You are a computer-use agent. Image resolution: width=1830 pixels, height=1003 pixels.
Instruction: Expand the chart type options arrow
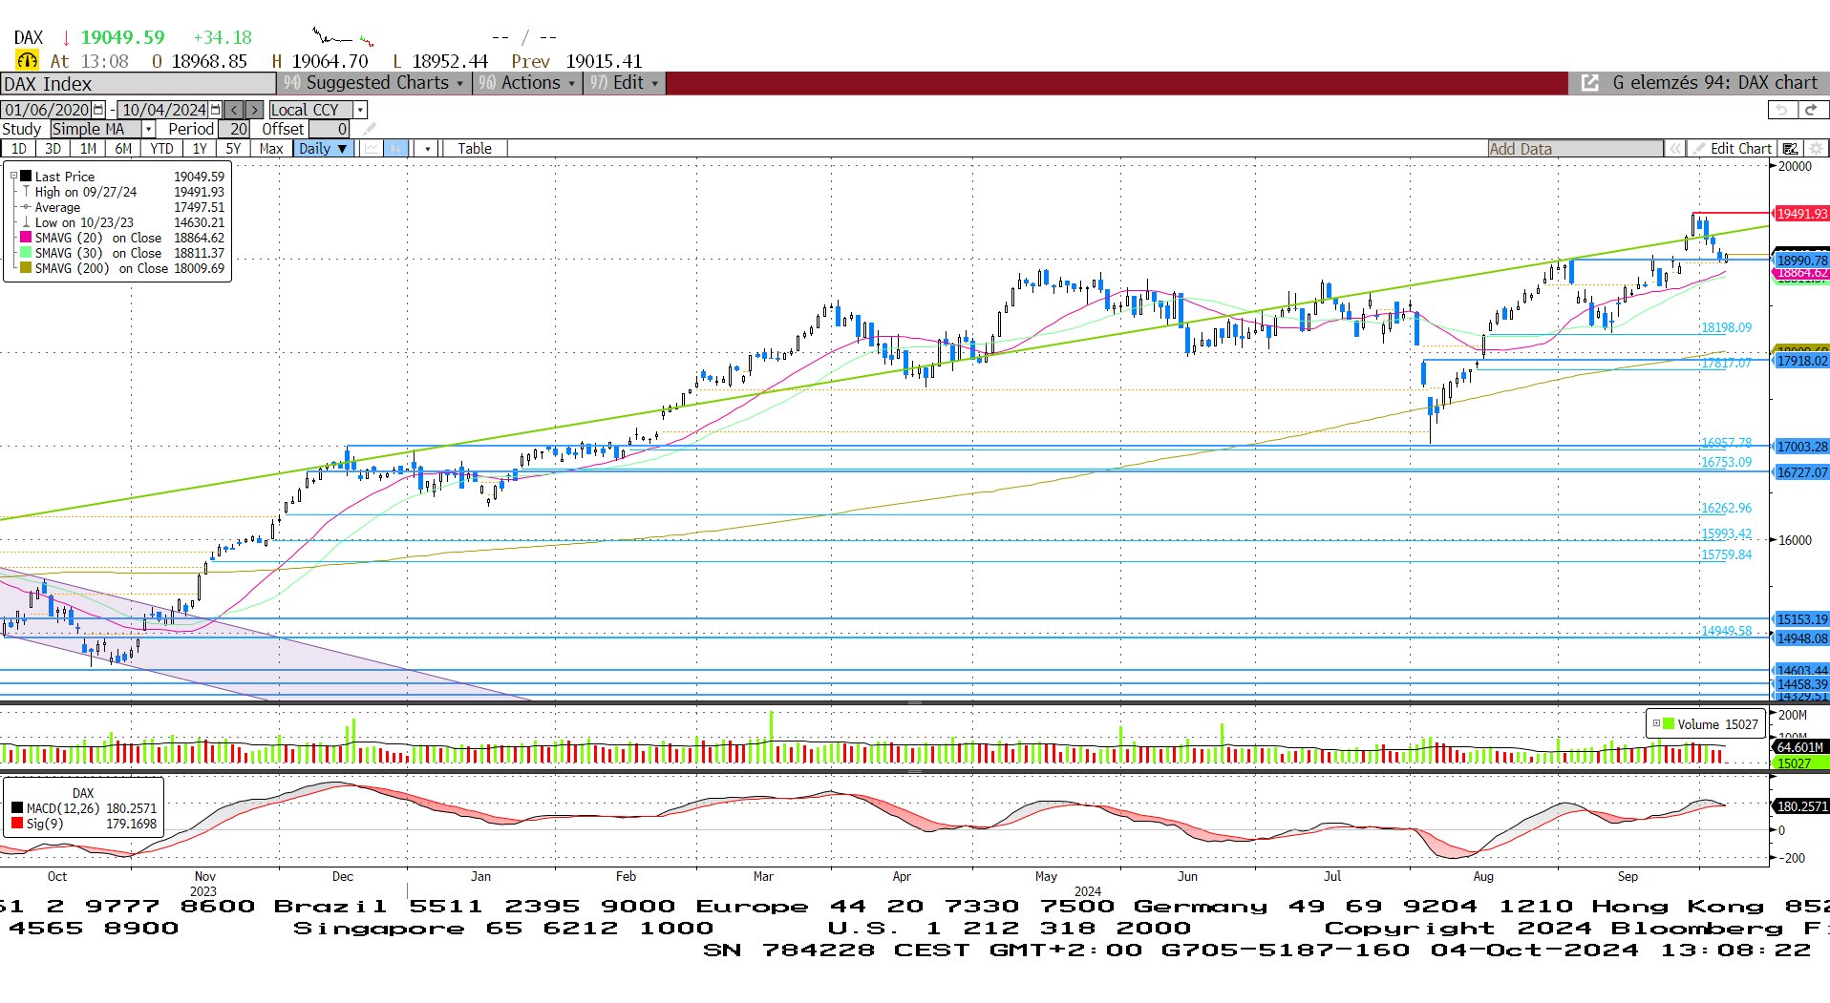coord(427,149)
